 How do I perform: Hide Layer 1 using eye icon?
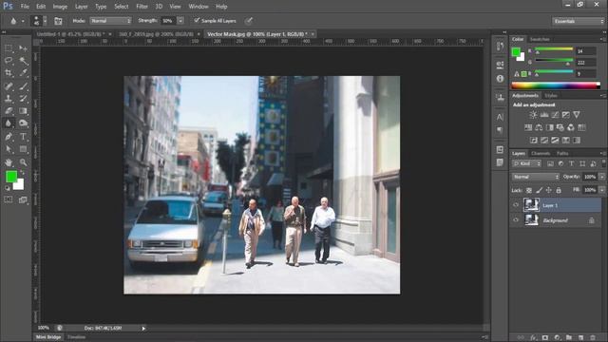pyautogui.click(x=516, y=205)
